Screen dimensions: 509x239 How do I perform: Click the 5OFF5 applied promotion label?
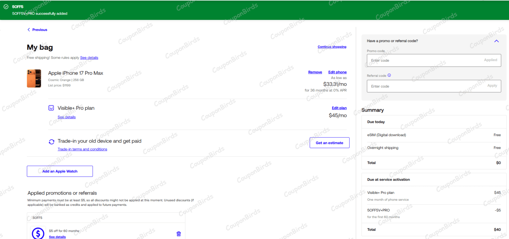[37, 218]
